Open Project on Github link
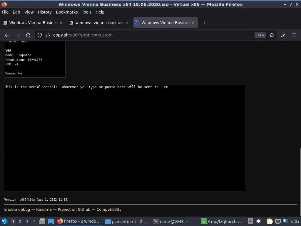Image resolution: width=301 pixels, height=226 pixels. click(74, 210)
